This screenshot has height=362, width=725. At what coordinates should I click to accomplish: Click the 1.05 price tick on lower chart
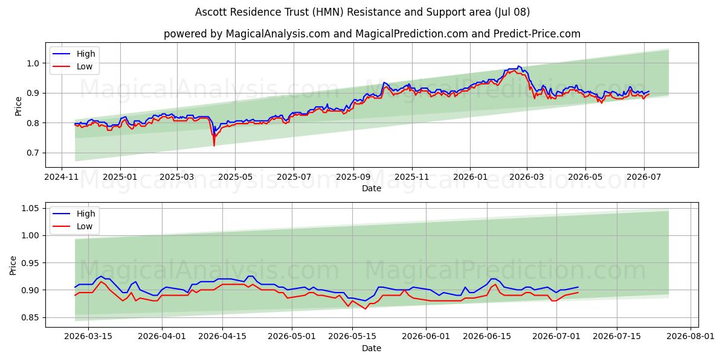31,209
